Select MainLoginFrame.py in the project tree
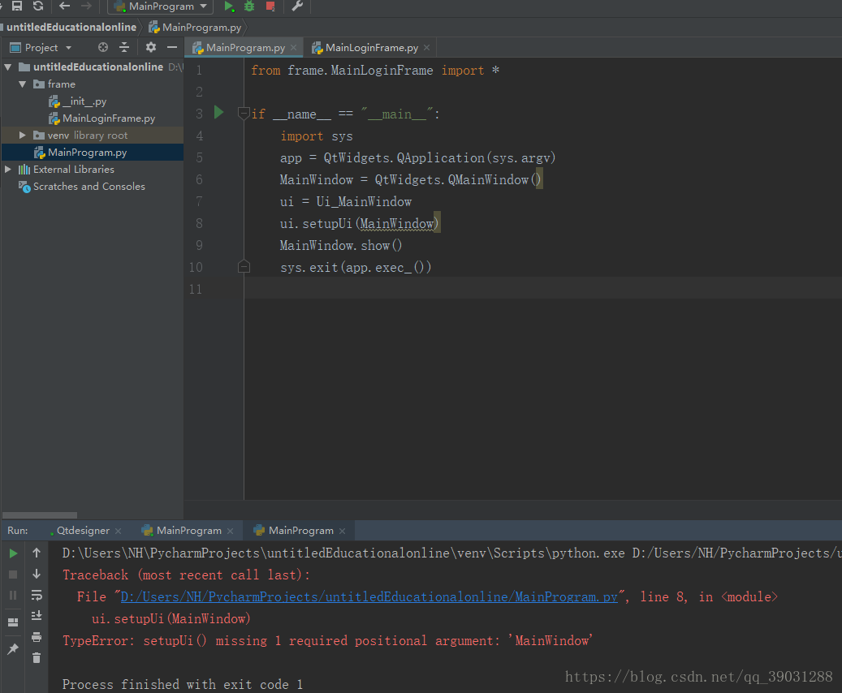842x693 pixels. 102,118
